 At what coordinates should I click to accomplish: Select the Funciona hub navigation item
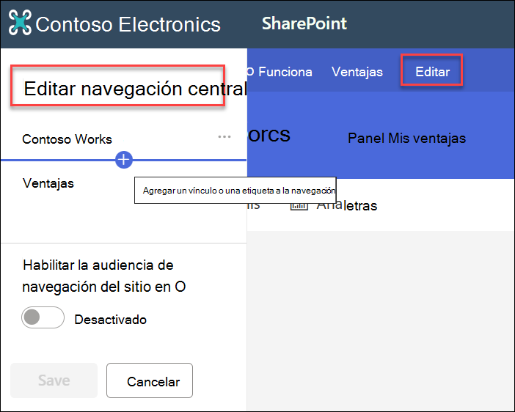click(285, 72)
